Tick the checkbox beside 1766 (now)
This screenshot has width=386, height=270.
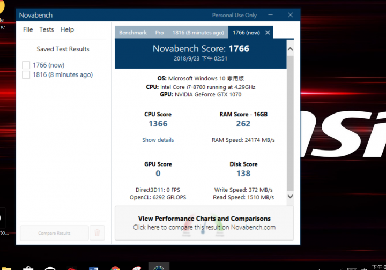[26, 65]
